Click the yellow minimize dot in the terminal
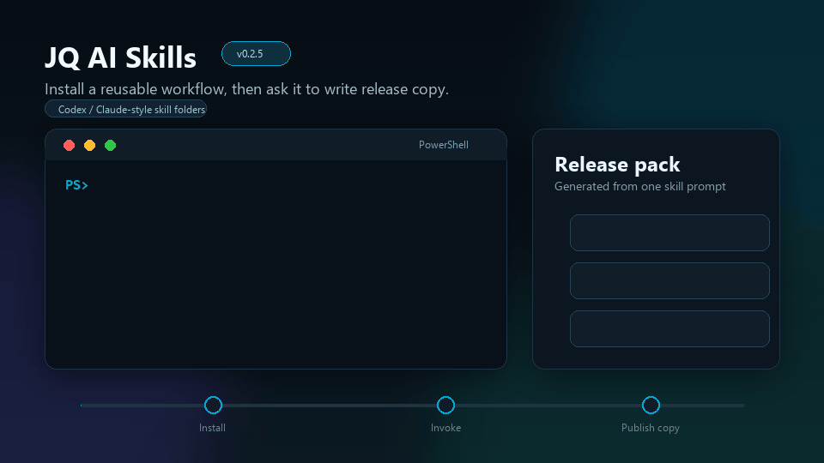 pyautogui.click(x=89, y=146)
